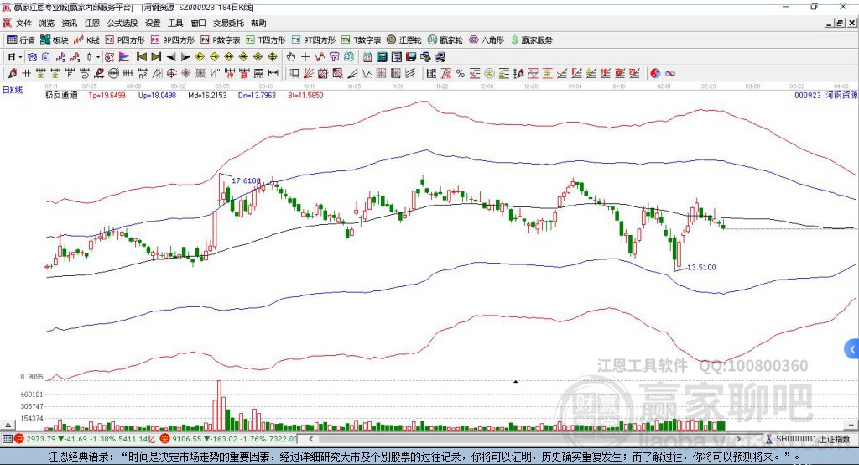
Task: Open the 江恩 menu
Action: (x=92, y=23)
